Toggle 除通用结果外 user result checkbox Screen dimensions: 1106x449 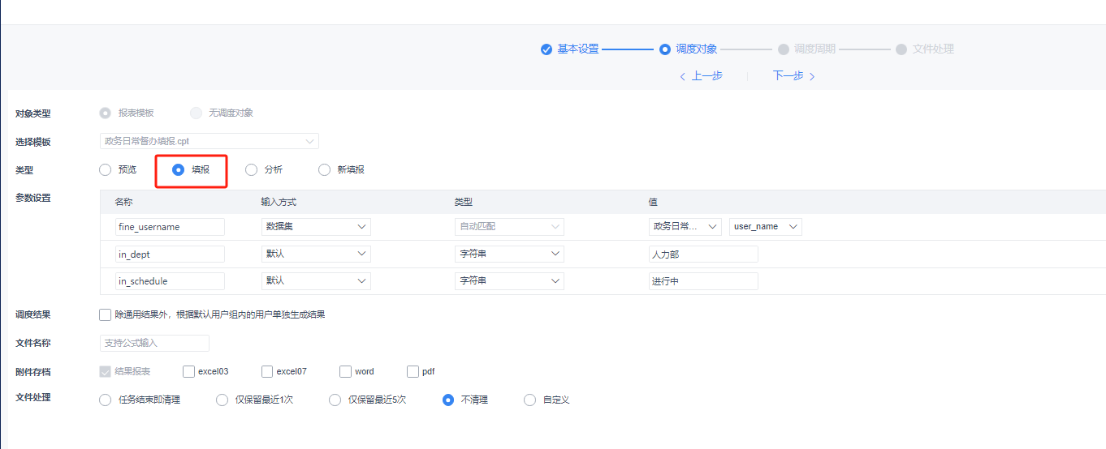(105, 314)
